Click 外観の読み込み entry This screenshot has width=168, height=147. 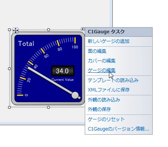[104, 100]
